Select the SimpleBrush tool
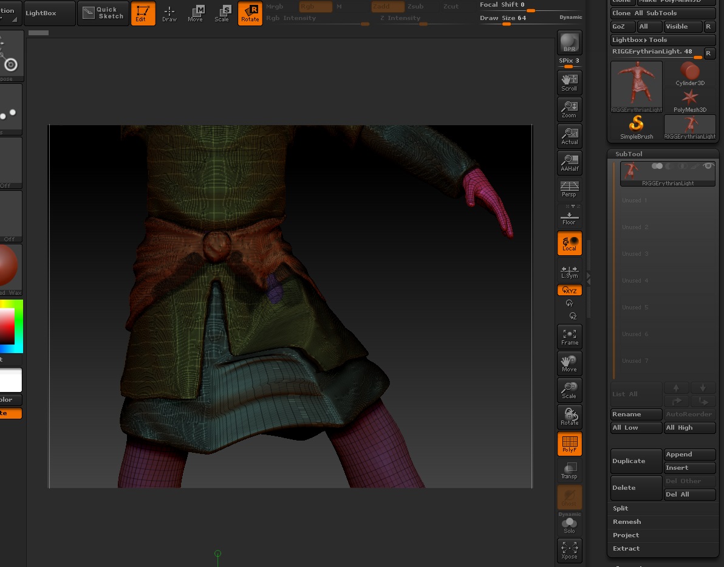This screenshot has width=724, height=567. 637,127
